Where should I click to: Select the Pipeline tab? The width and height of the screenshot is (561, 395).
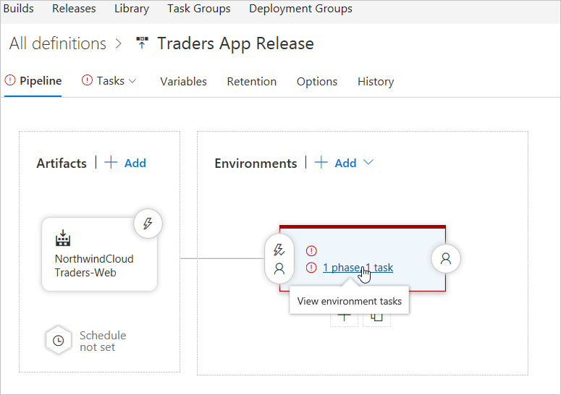(x=33, y=81)
